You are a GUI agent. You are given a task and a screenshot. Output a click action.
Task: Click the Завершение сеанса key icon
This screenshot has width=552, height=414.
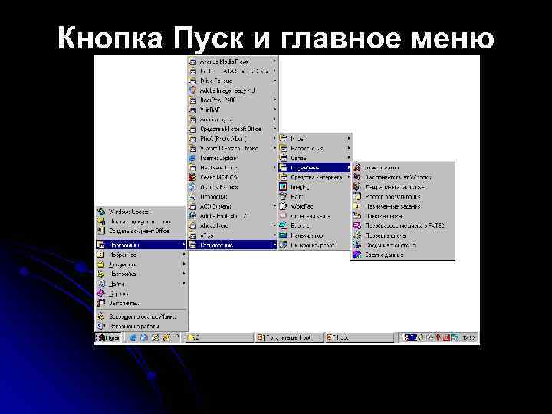click(101, 317)
